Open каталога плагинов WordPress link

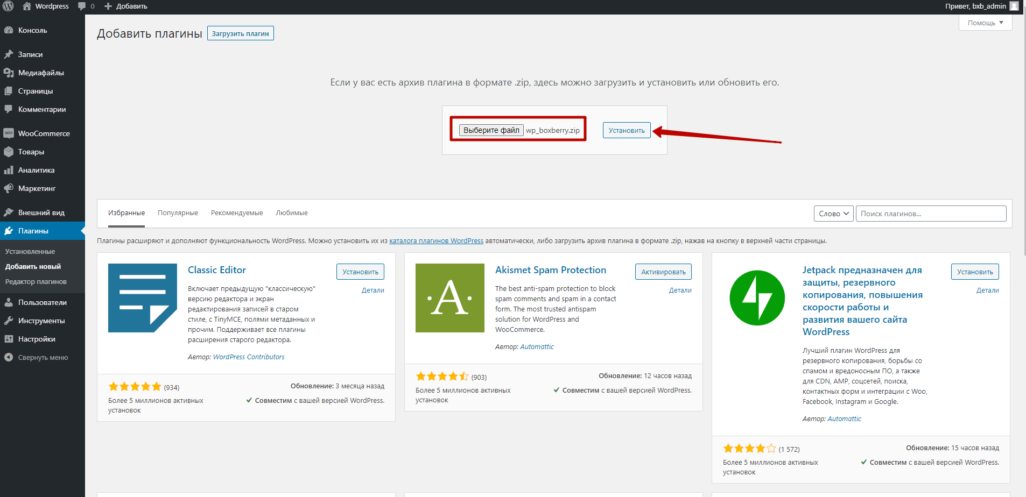(437, 241)
